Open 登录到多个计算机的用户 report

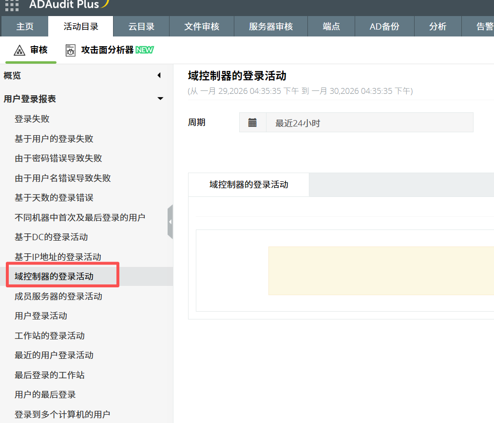point(62,414)
